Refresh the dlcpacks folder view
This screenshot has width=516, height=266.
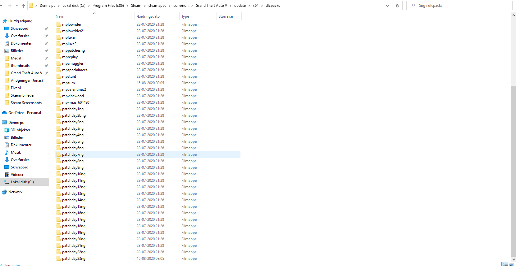pyautogui.click(x=397, y=6)
